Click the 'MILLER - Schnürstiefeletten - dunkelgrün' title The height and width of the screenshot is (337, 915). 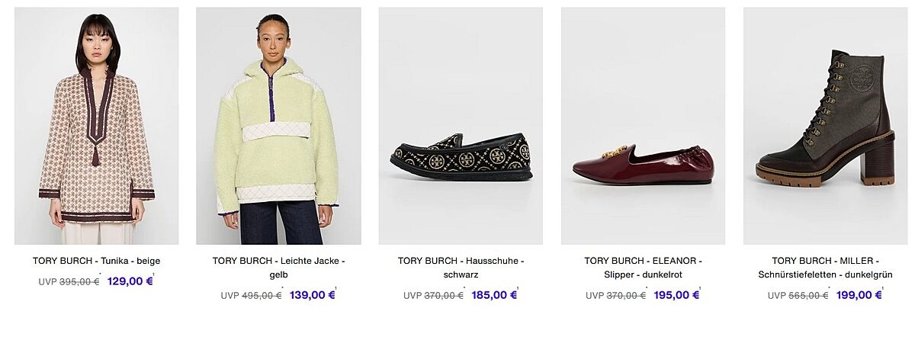point(825,268)
